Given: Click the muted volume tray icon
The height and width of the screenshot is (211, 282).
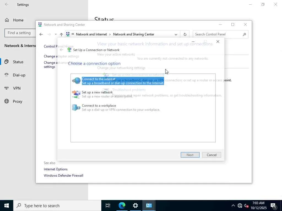Looking at the screenshot, I should pyautogui.click(x=246, y=206).
